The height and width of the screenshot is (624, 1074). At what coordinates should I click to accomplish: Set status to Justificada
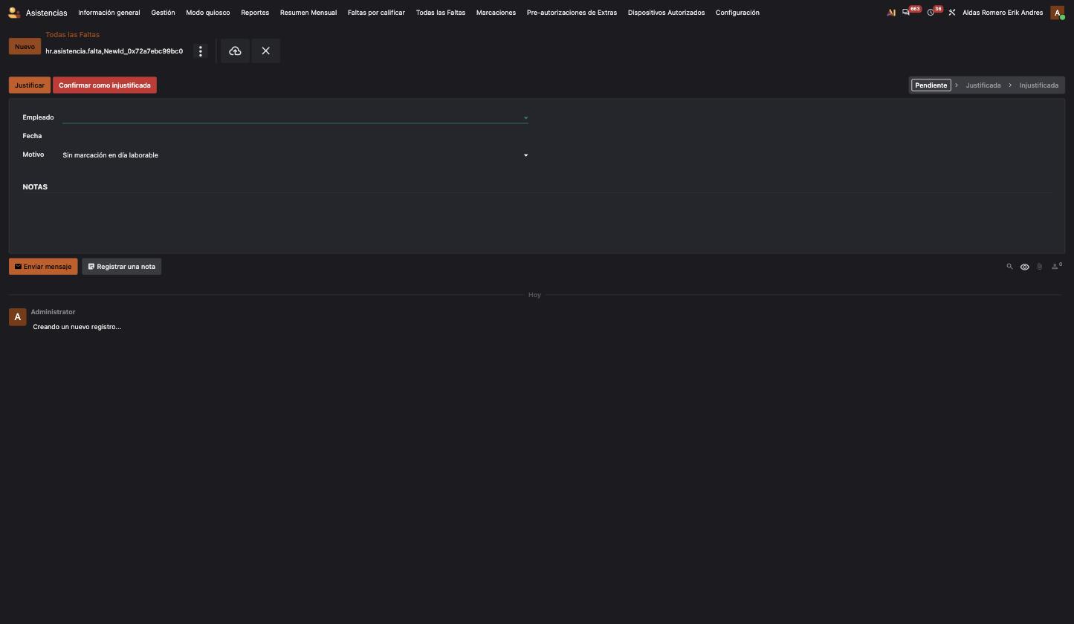click(x=983, y=85)
